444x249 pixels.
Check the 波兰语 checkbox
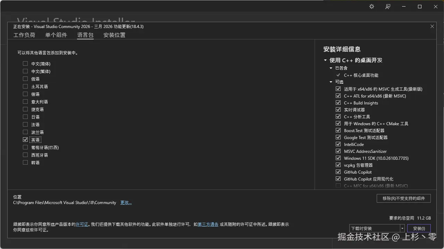click(25, 132)
